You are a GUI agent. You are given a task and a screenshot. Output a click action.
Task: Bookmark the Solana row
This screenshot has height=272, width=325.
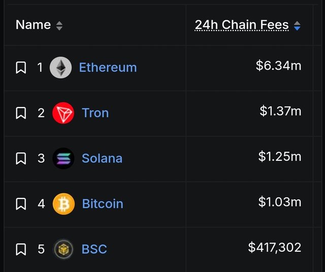pos(21,158)
